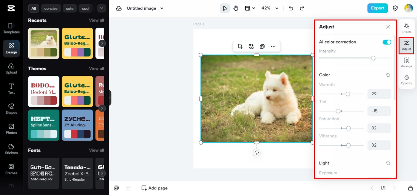This screenshot has width=417, height=195.
Task: Edit the Vibrance value field
Action: click(x=379, y=145)
